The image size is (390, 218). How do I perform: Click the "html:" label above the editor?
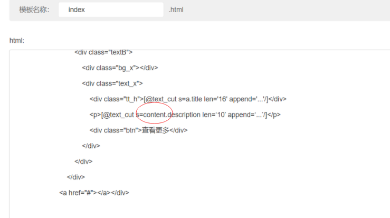pos(17,41)
